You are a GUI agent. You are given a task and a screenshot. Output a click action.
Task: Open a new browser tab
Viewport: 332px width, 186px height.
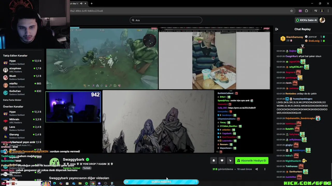pyautogui.click(x=92, y=3)
